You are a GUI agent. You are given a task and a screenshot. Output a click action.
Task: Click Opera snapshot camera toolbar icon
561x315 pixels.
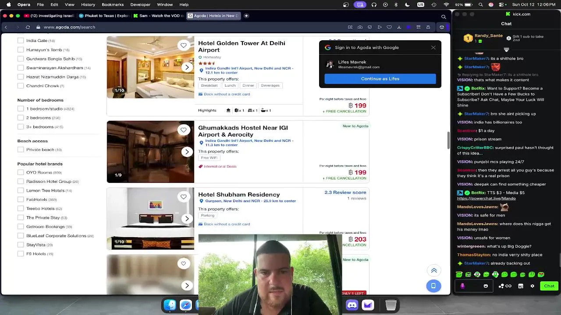[360, 27]
